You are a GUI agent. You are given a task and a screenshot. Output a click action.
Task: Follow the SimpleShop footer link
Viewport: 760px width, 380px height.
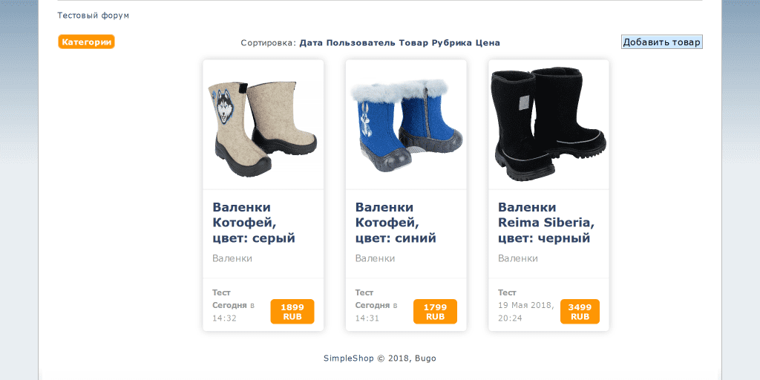tap(349, 358)
